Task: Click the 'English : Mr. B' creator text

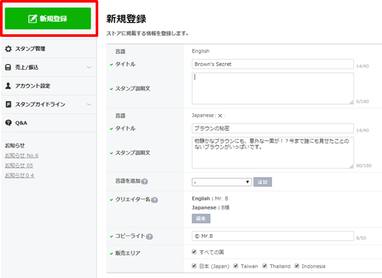Action: [x=210, y=198]
